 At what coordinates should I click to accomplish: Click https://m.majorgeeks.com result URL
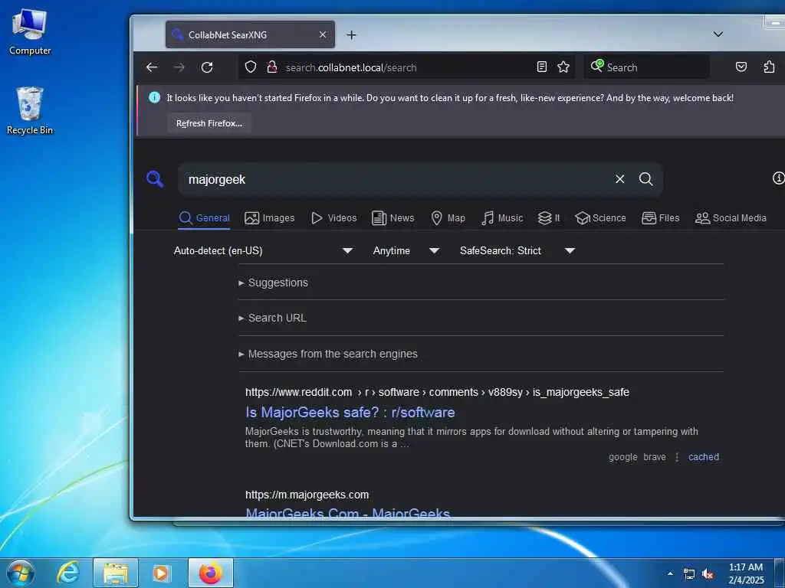point(307,495)
